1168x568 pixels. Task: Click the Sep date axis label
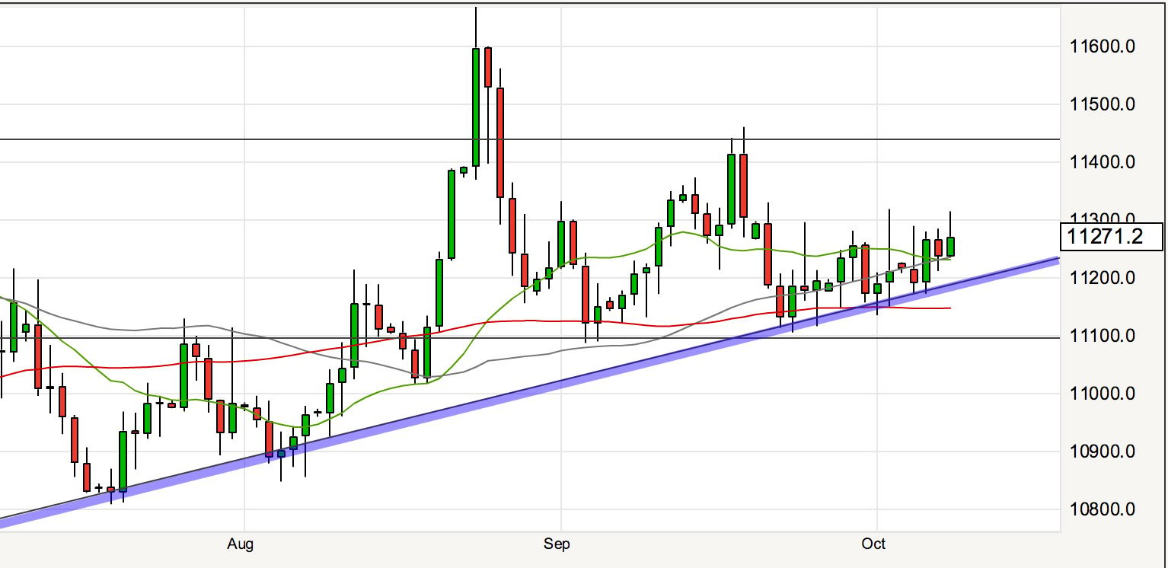pos(556,544)
